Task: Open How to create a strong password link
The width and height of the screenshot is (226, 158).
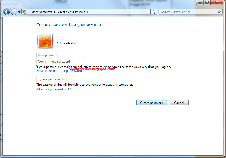Action: tap(59, 71)
